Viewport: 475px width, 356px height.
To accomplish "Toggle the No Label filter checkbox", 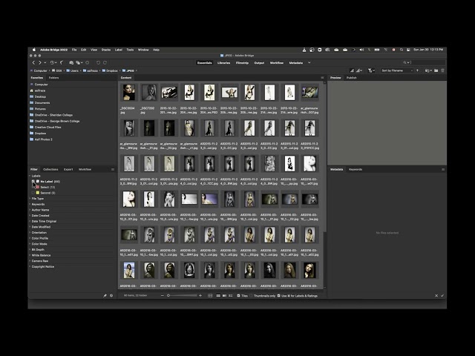I will pos(33,181).
